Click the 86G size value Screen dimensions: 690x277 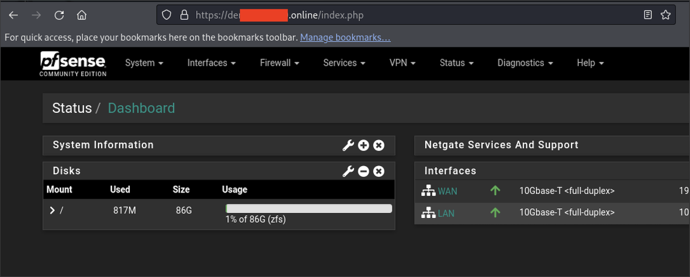pos(184,210)
